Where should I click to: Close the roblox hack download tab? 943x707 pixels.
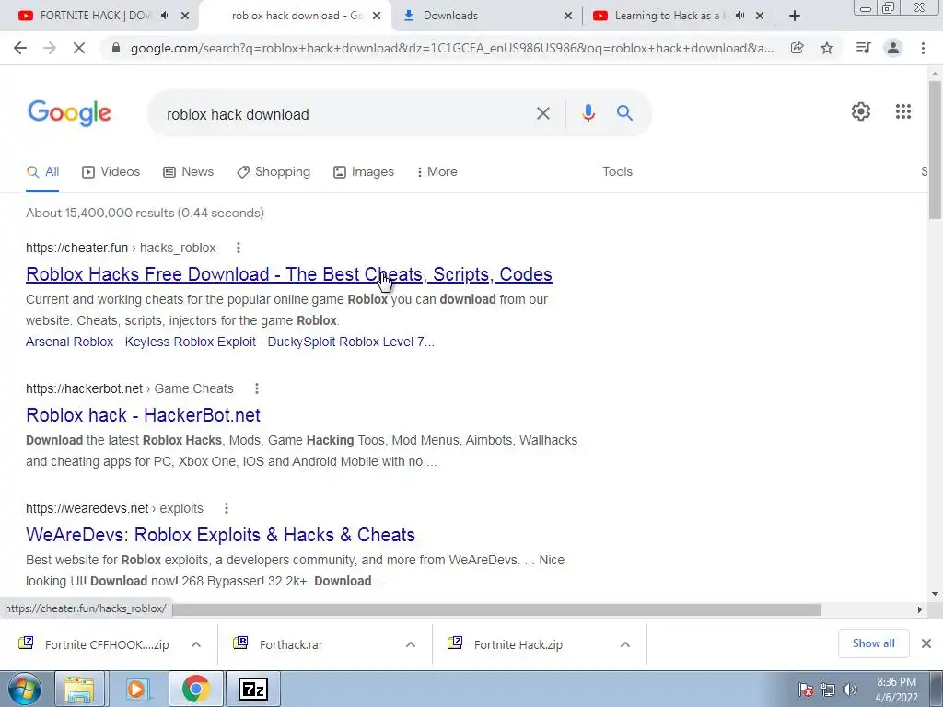tap(377, 16)
